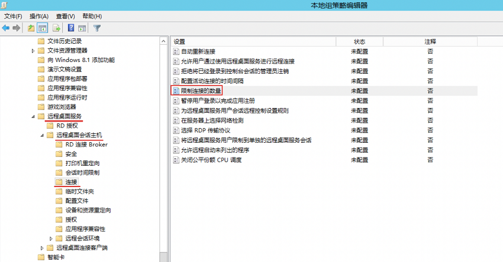Select the 配置文件 tree folder
Screen dimensions: 503x262
77,201
